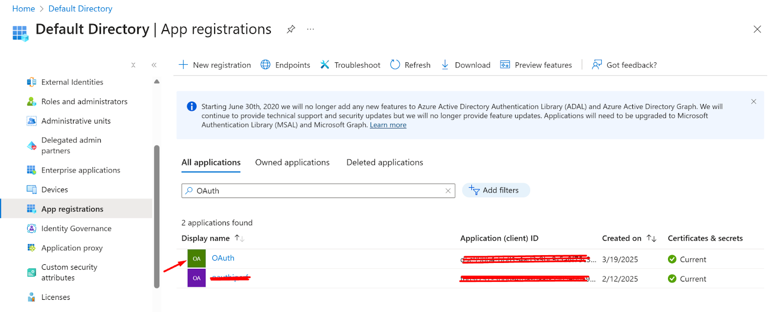
Task: Click the Licenses sidebar icon
Action: pos(32,297)
